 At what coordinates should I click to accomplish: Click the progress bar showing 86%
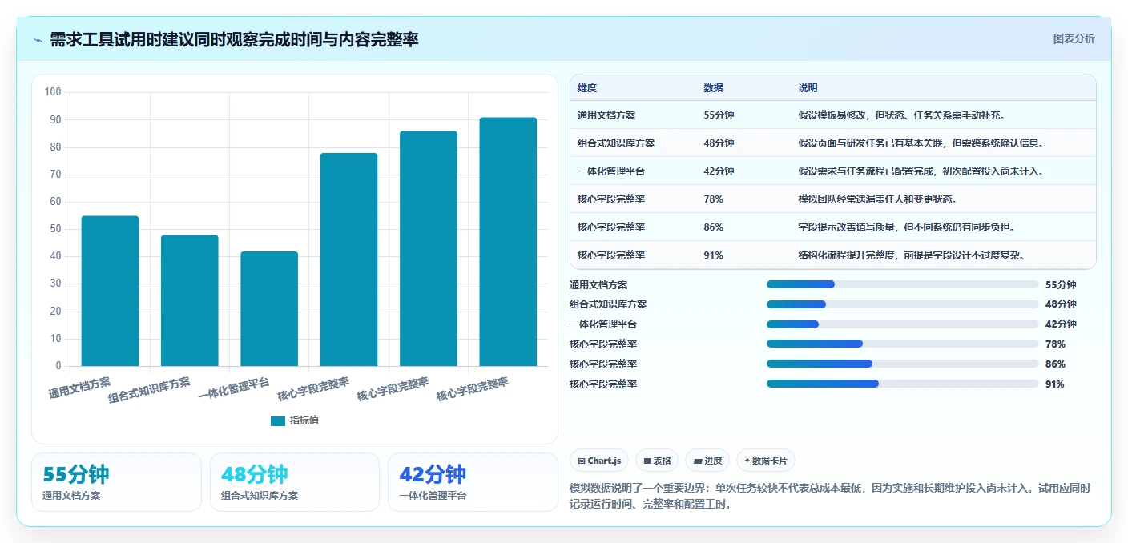pyautogui.click(x=902, y=364)
